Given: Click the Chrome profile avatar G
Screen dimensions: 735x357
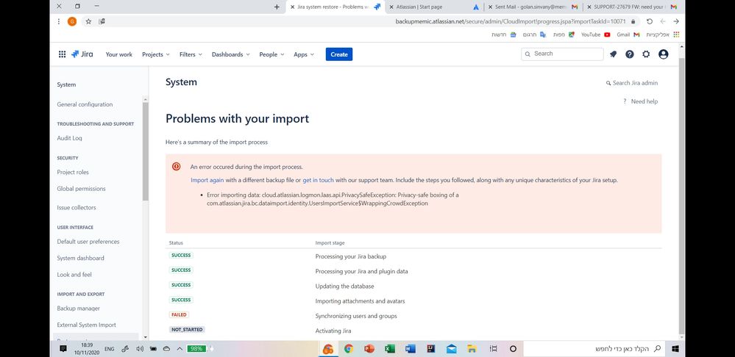Looking at the screenshot, I should tap(71, 21).
